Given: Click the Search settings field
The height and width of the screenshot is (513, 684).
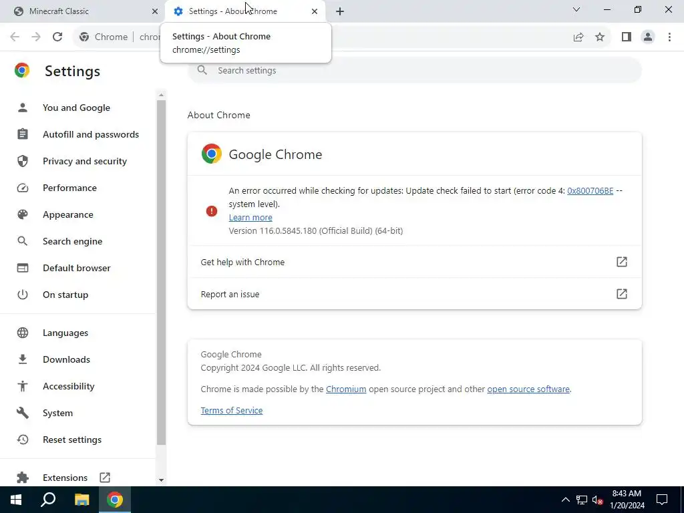Looking at the screenshot, I should click(x=414, y=70).
